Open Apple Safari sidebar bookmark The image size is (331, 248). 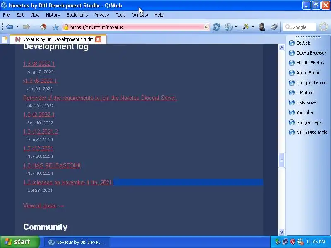coord(305,73)
